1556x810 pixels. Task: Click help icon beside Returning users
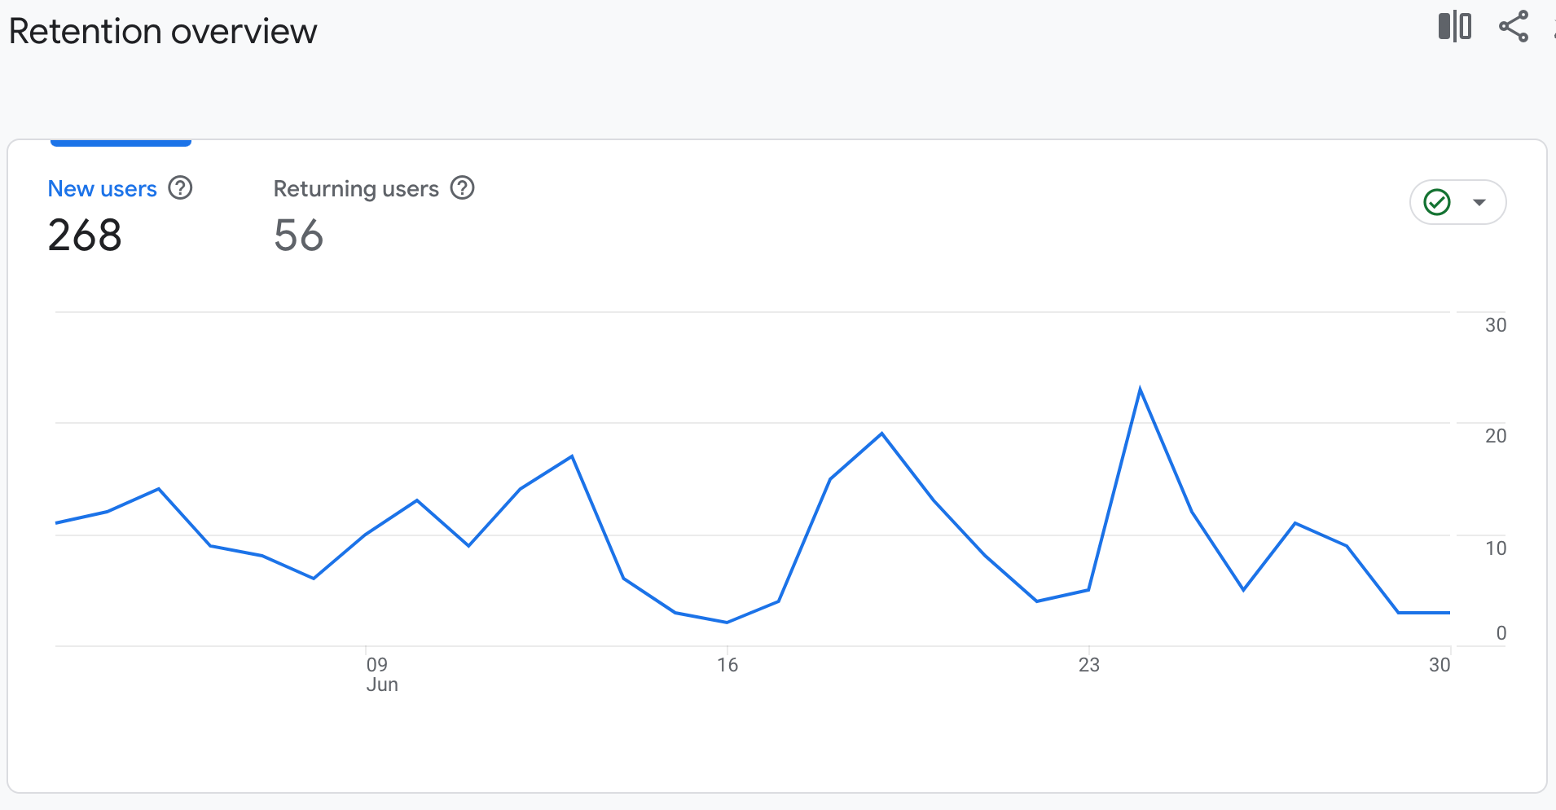(x=463, y=188)
